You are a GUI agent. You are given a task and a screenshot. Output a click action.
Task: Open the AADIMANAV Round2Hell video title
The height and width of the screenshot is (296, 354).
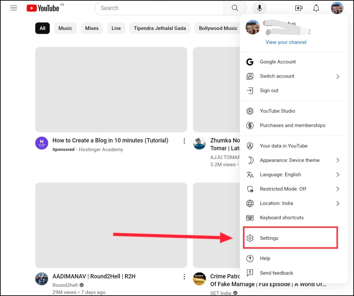tap(94, 276)
